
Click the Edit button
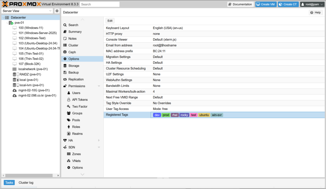(x=110, y=21)
